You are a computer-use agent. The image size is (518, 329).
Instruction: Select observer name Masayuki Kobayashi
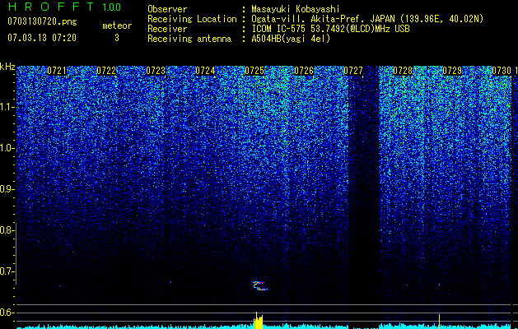(296, 9)
